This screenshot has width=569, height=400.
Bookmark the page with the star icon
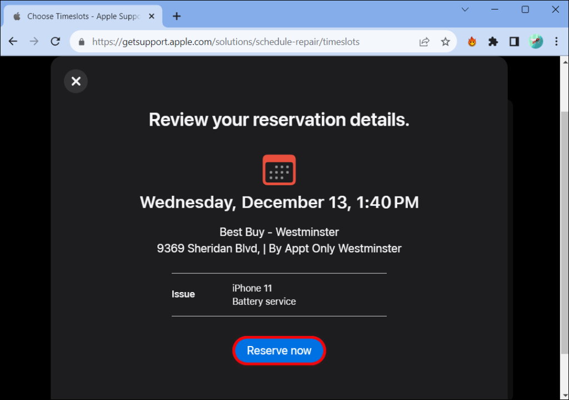445,41
